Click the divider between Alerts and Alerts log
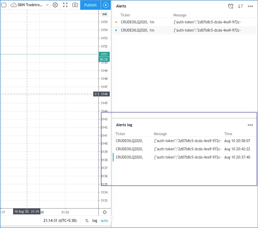Viewport: 258px width, 228px height. tap(185, 118)
